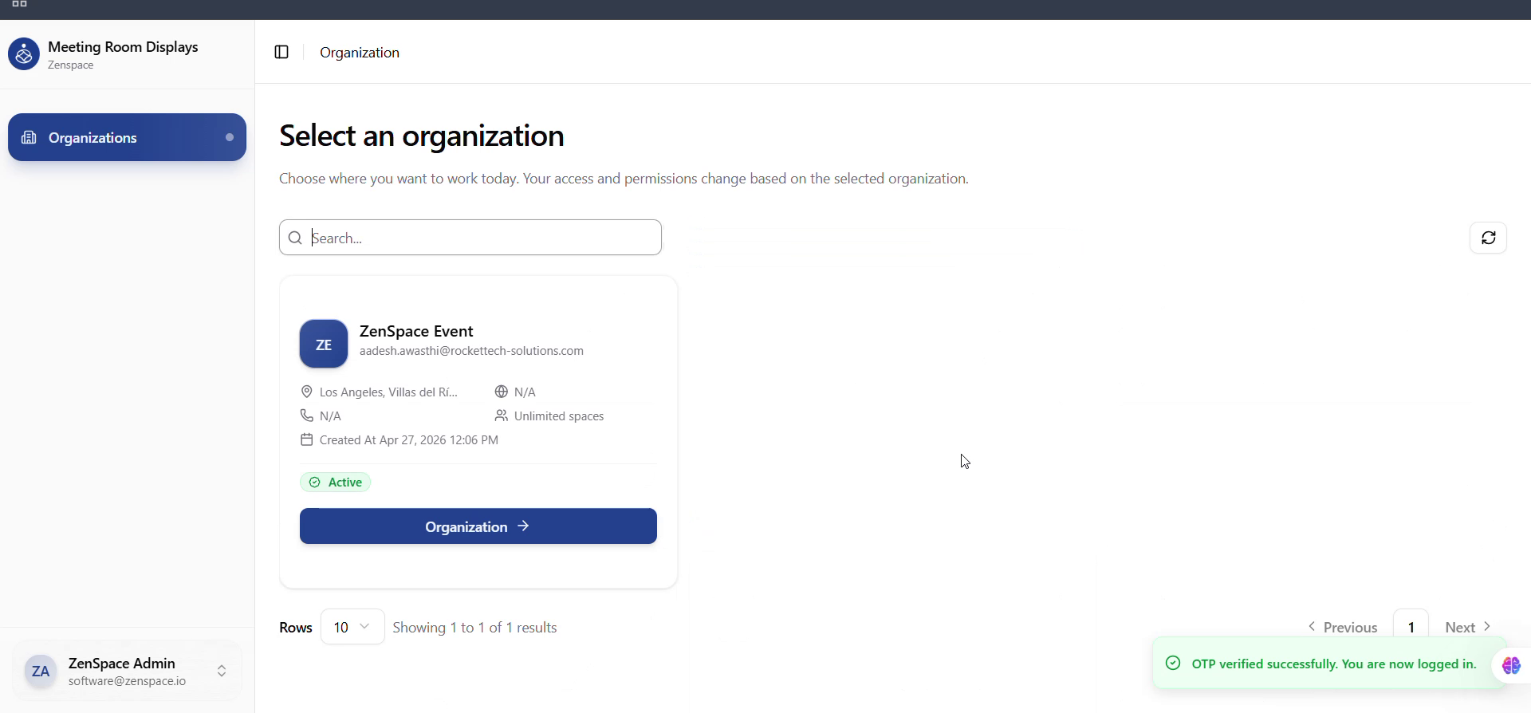Screen dimensions: 1531x713
Task: Open Organizations in the sidebar
Action: pos(127,137)
